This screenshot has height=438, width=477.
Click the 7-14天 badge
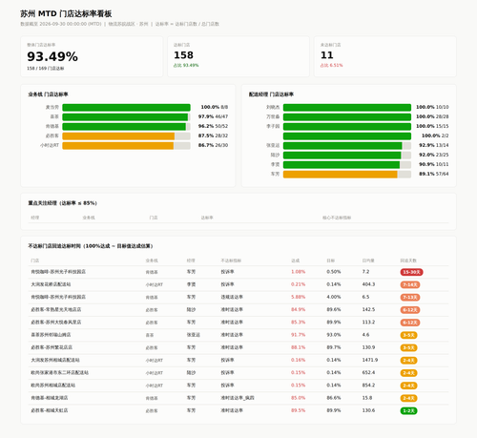click(x=410, y=284)
